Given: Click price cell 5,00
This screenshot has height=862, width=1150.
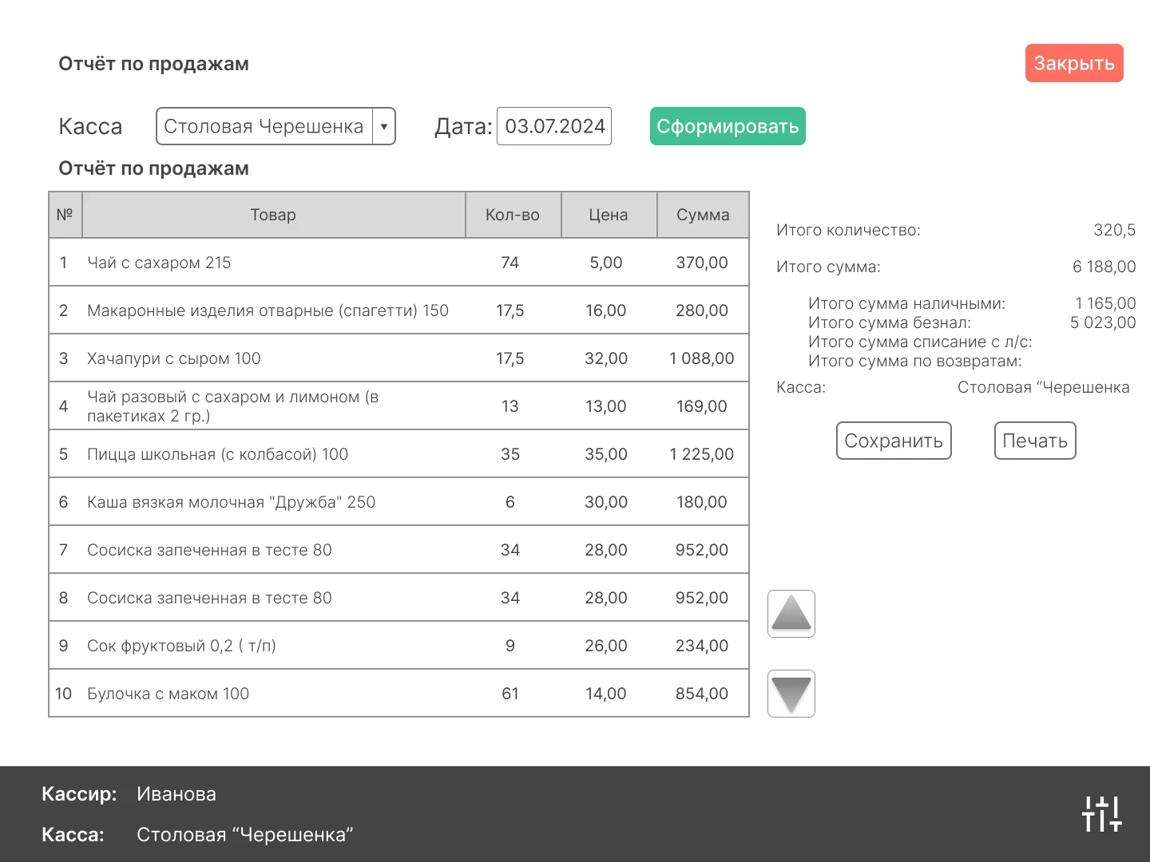Looking at the screenshot, I should pos(606,263).
